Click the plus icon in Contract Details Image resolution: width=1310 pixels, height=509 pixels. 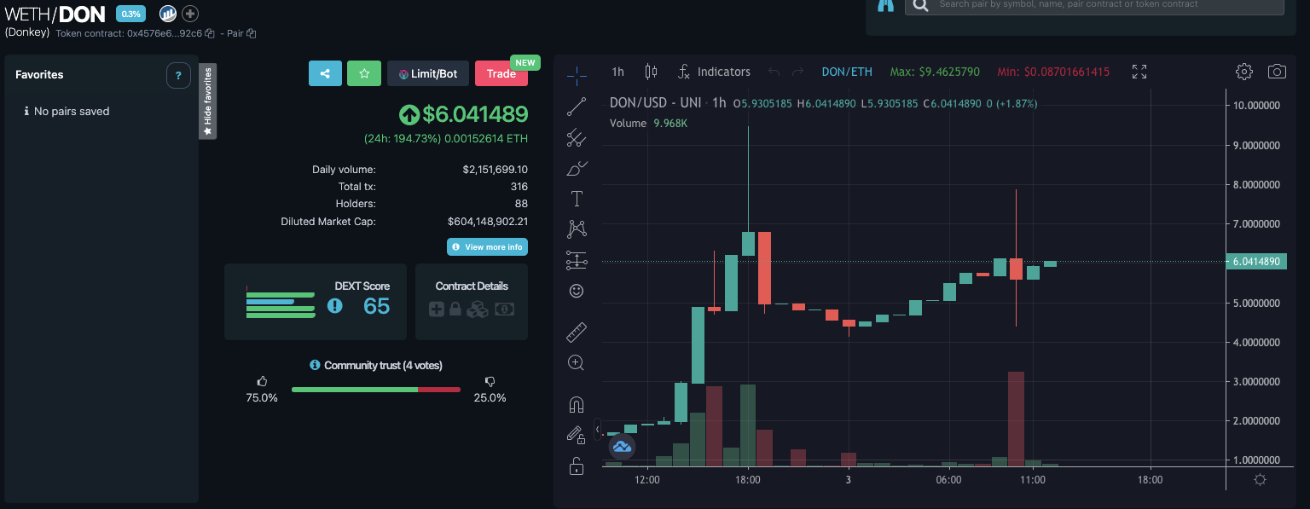(x=437, y=309)
